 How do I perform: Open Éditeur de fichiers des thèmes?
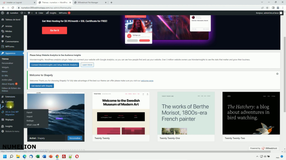click(x=11, y=89)
